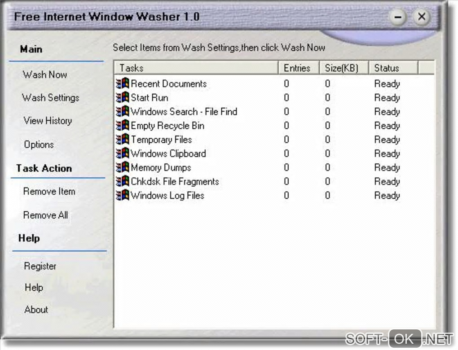Viewport: 458px width, 350px height.
Task: Start cleaning with Wash Now
Action: click(x=45, y=75)
